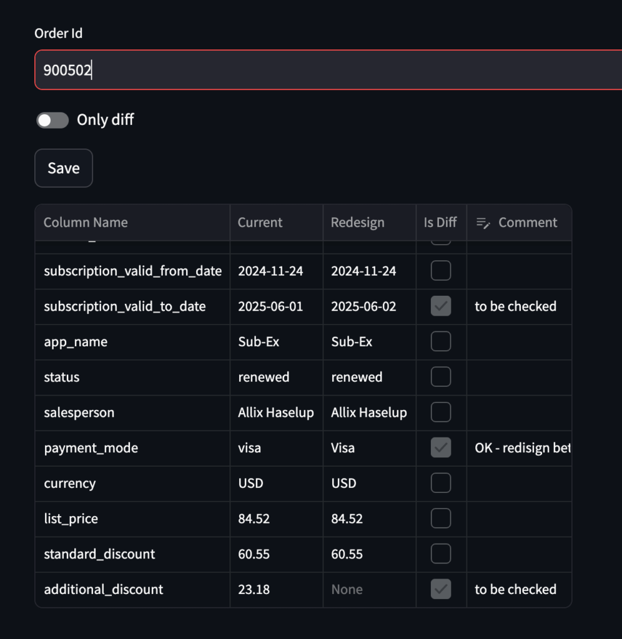Check the Is Diff box for app_name
The width and height of the screenshot is (622, 639).
[x=441, y=341]
